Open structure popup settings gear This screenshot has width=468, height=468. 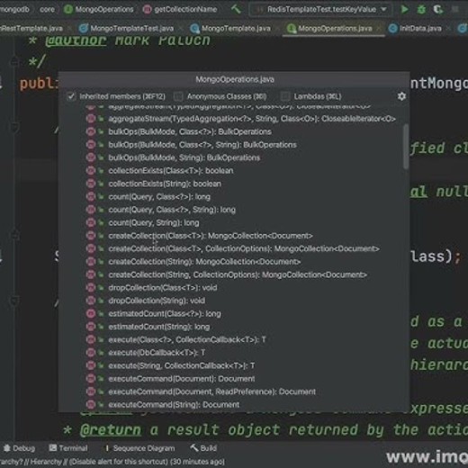(x=401, y=96)
